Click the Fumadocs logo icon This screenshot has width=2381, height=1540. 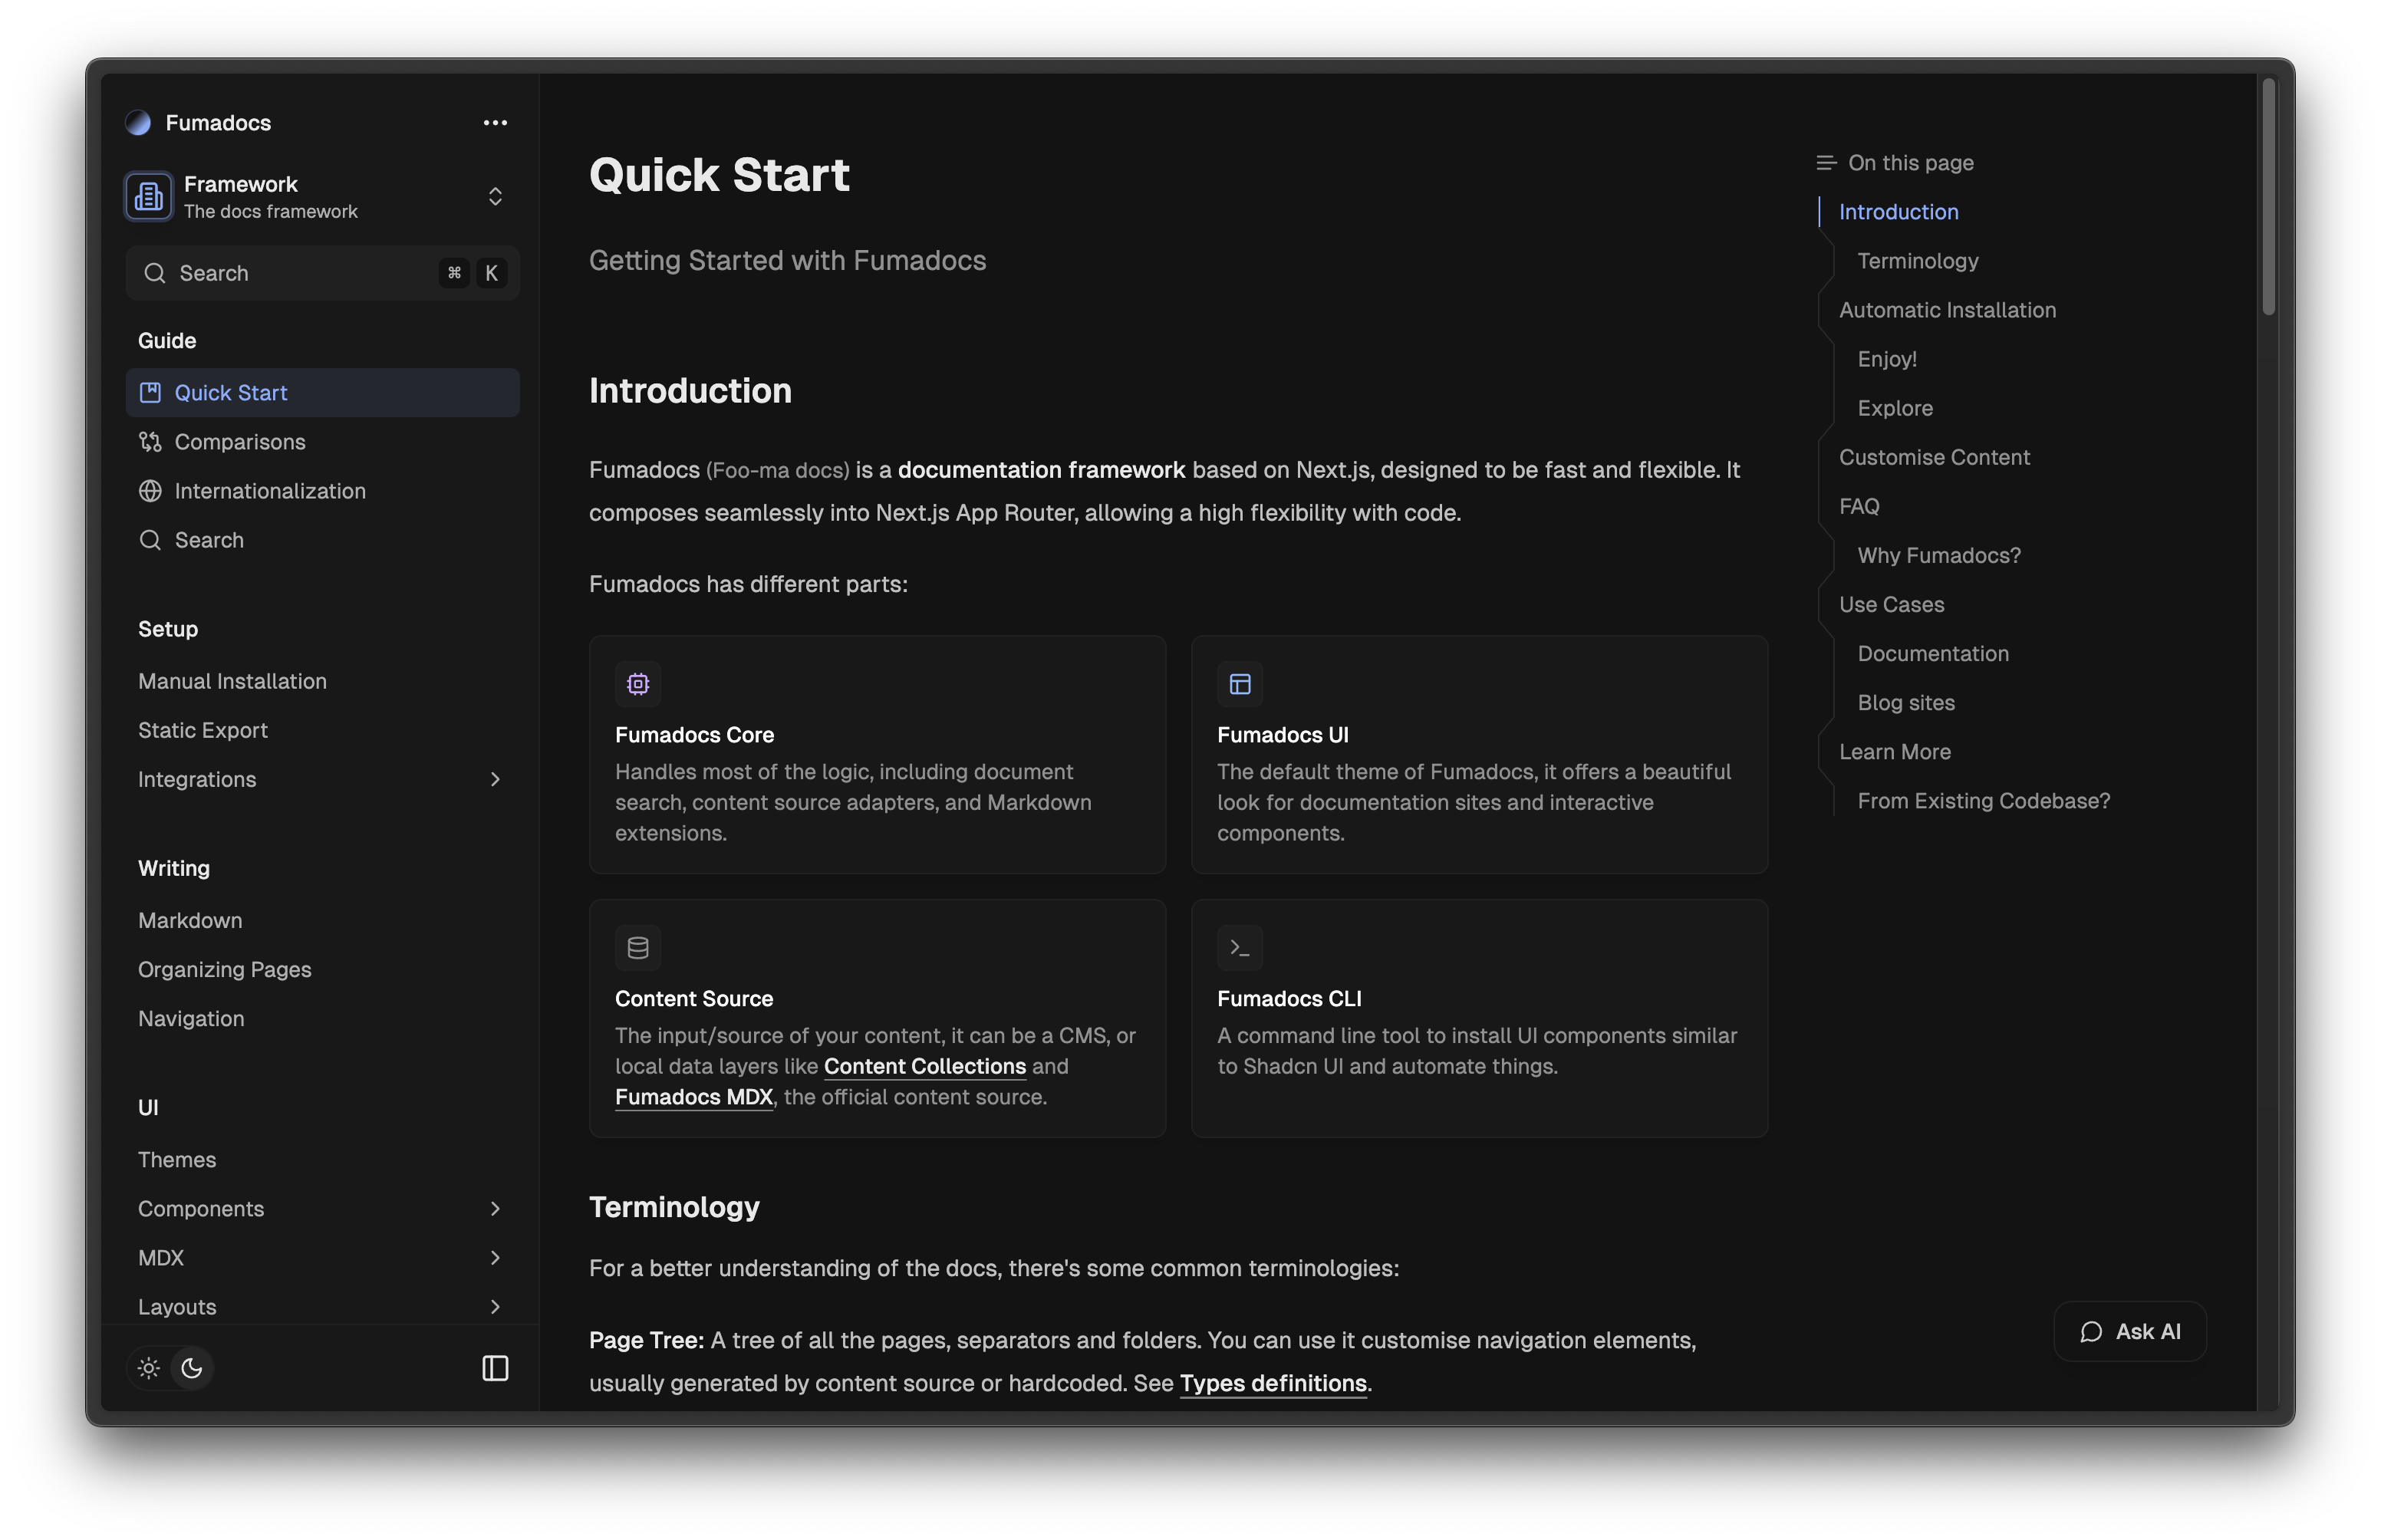(138, 123)
